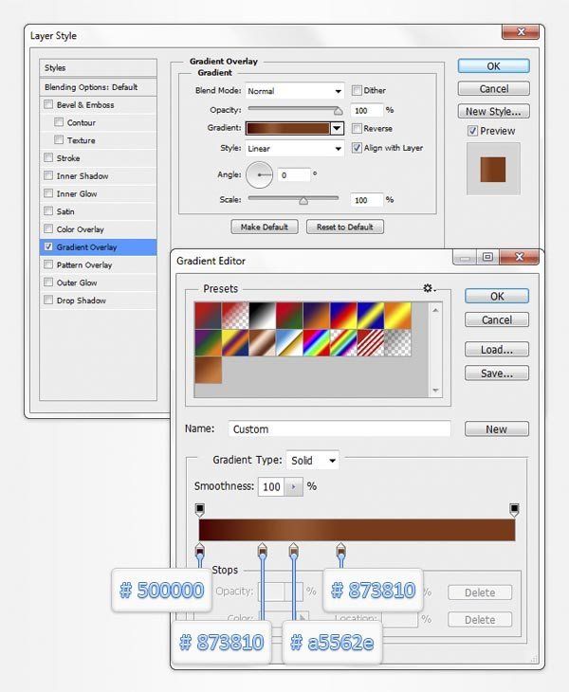
Task: Select the brown custom preset in third row
Action: (x=208, y=370)
